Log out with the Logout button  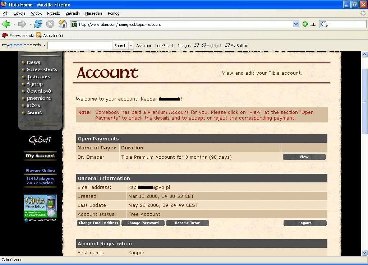click(305, 223)
